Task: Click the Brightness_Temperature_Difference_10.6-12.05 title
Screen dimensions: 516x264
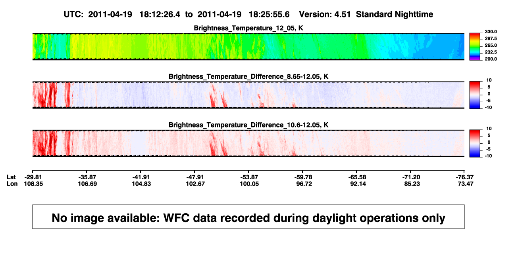Action: [x=248, y=125]
